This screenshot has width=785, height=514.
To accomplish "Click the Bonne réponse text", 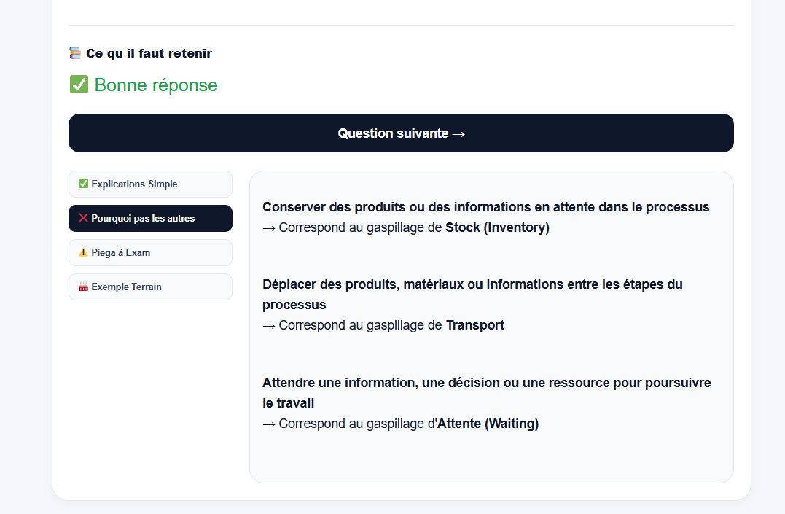I will pos(156,85).
